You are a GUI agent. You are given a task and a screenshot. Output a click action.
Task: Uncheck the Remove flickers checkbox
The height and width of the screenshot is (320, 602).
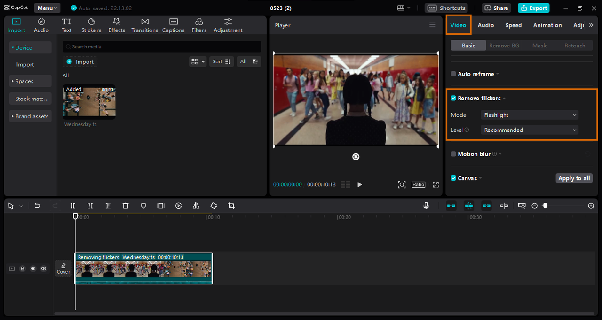453,99
